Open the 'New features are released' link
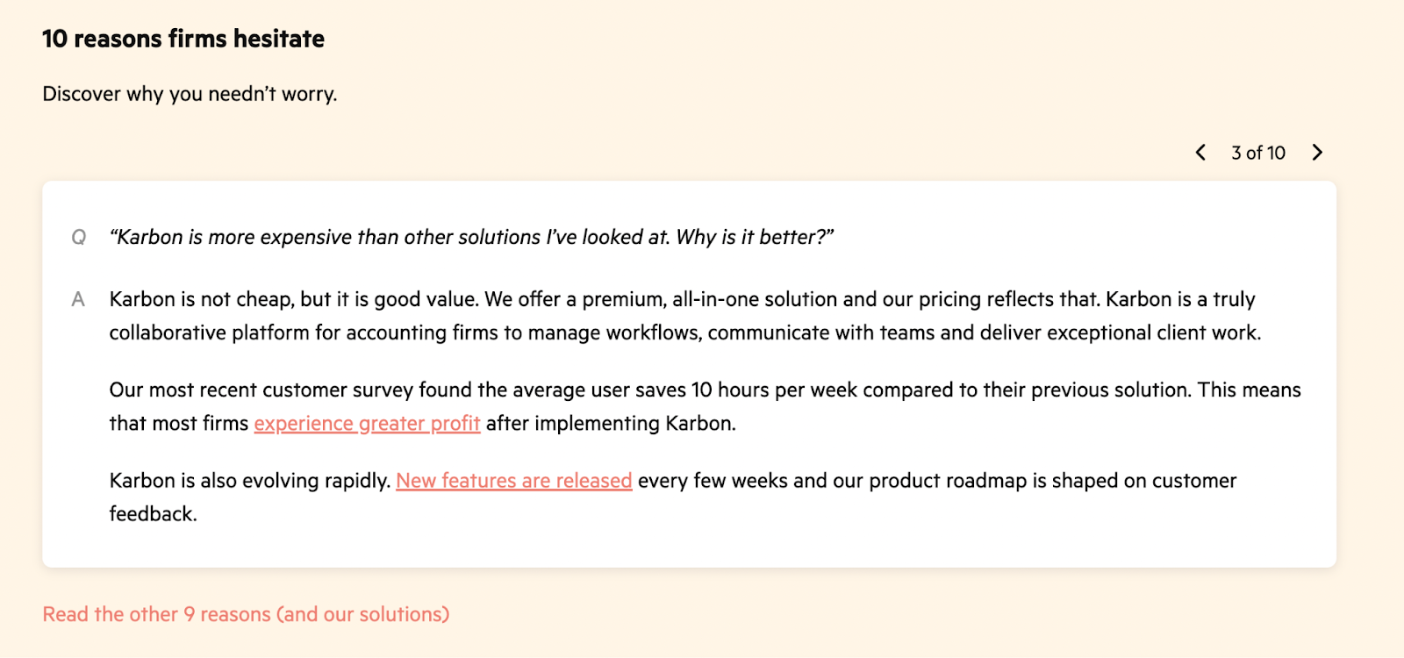Image resolution: width=1404 pixels, height=658 pixels. (x=514, y=481)
